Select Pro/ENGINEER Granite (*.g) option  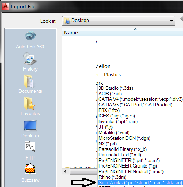click(x=141, y=166)
